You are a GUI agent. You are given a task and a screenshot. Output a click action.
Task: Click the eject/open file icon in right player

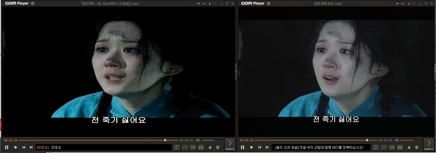pos(409,147)
